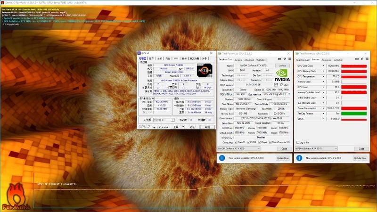Click info icon in Graphics Card window update bar
Screen dimensions: 377x212
(x=222, y=158)
